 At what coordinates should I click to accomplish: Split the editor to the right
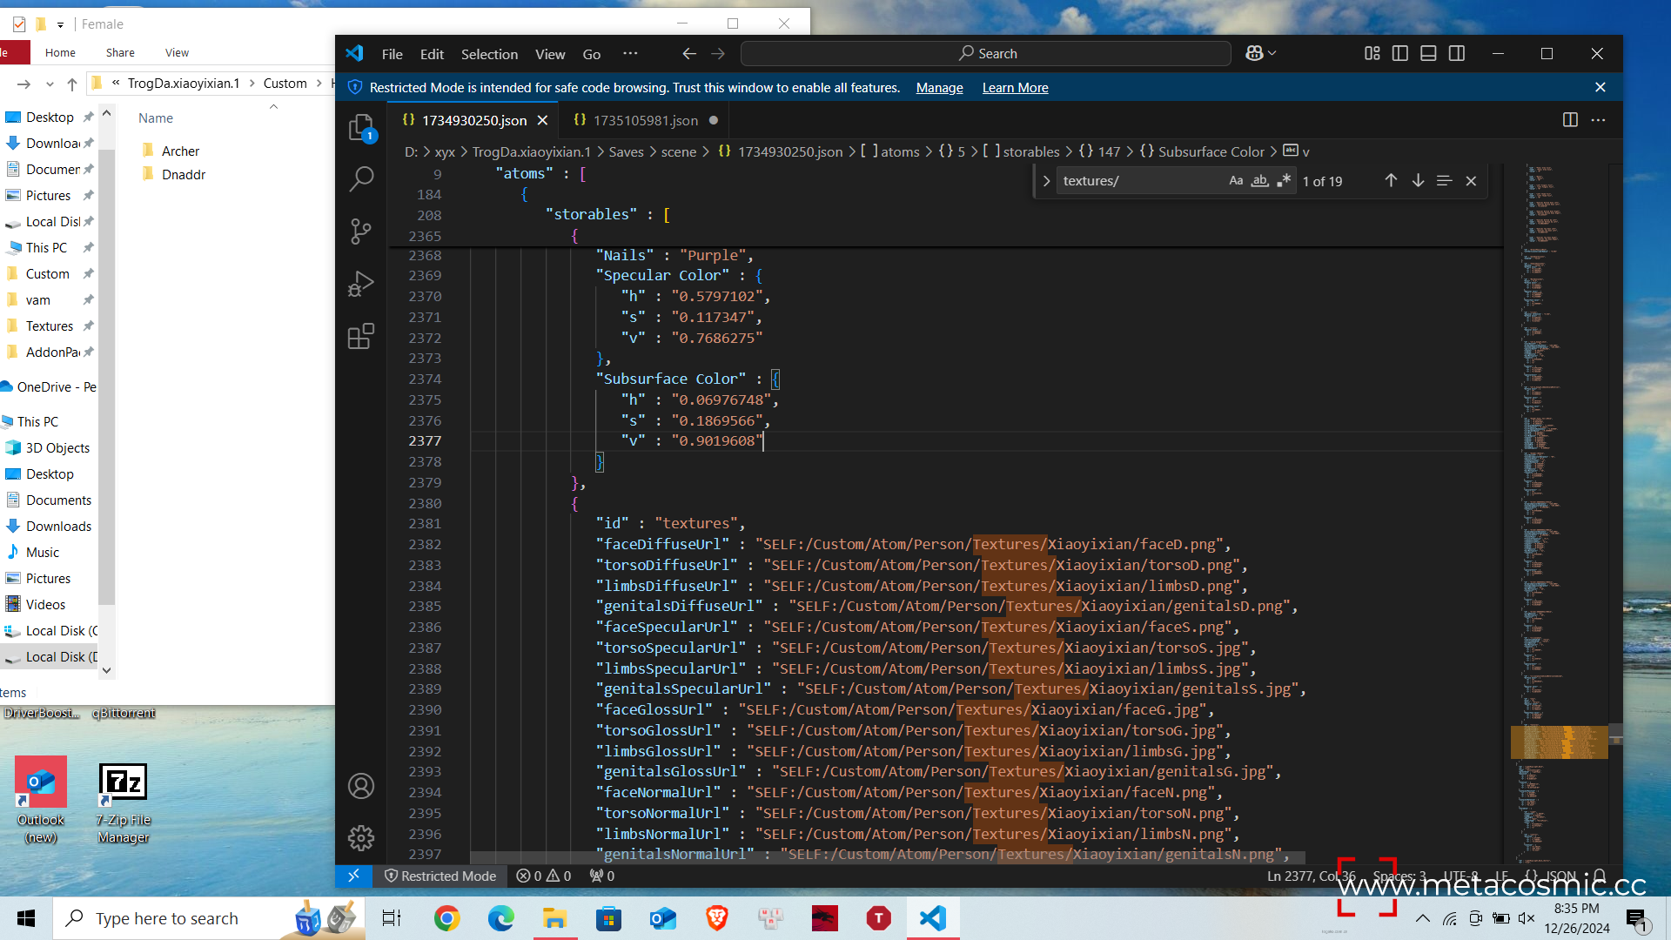1570,120
